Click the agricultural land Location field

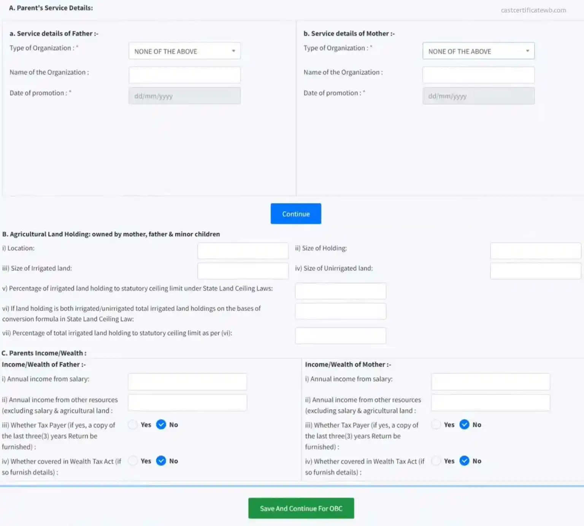tap(243, 251)
